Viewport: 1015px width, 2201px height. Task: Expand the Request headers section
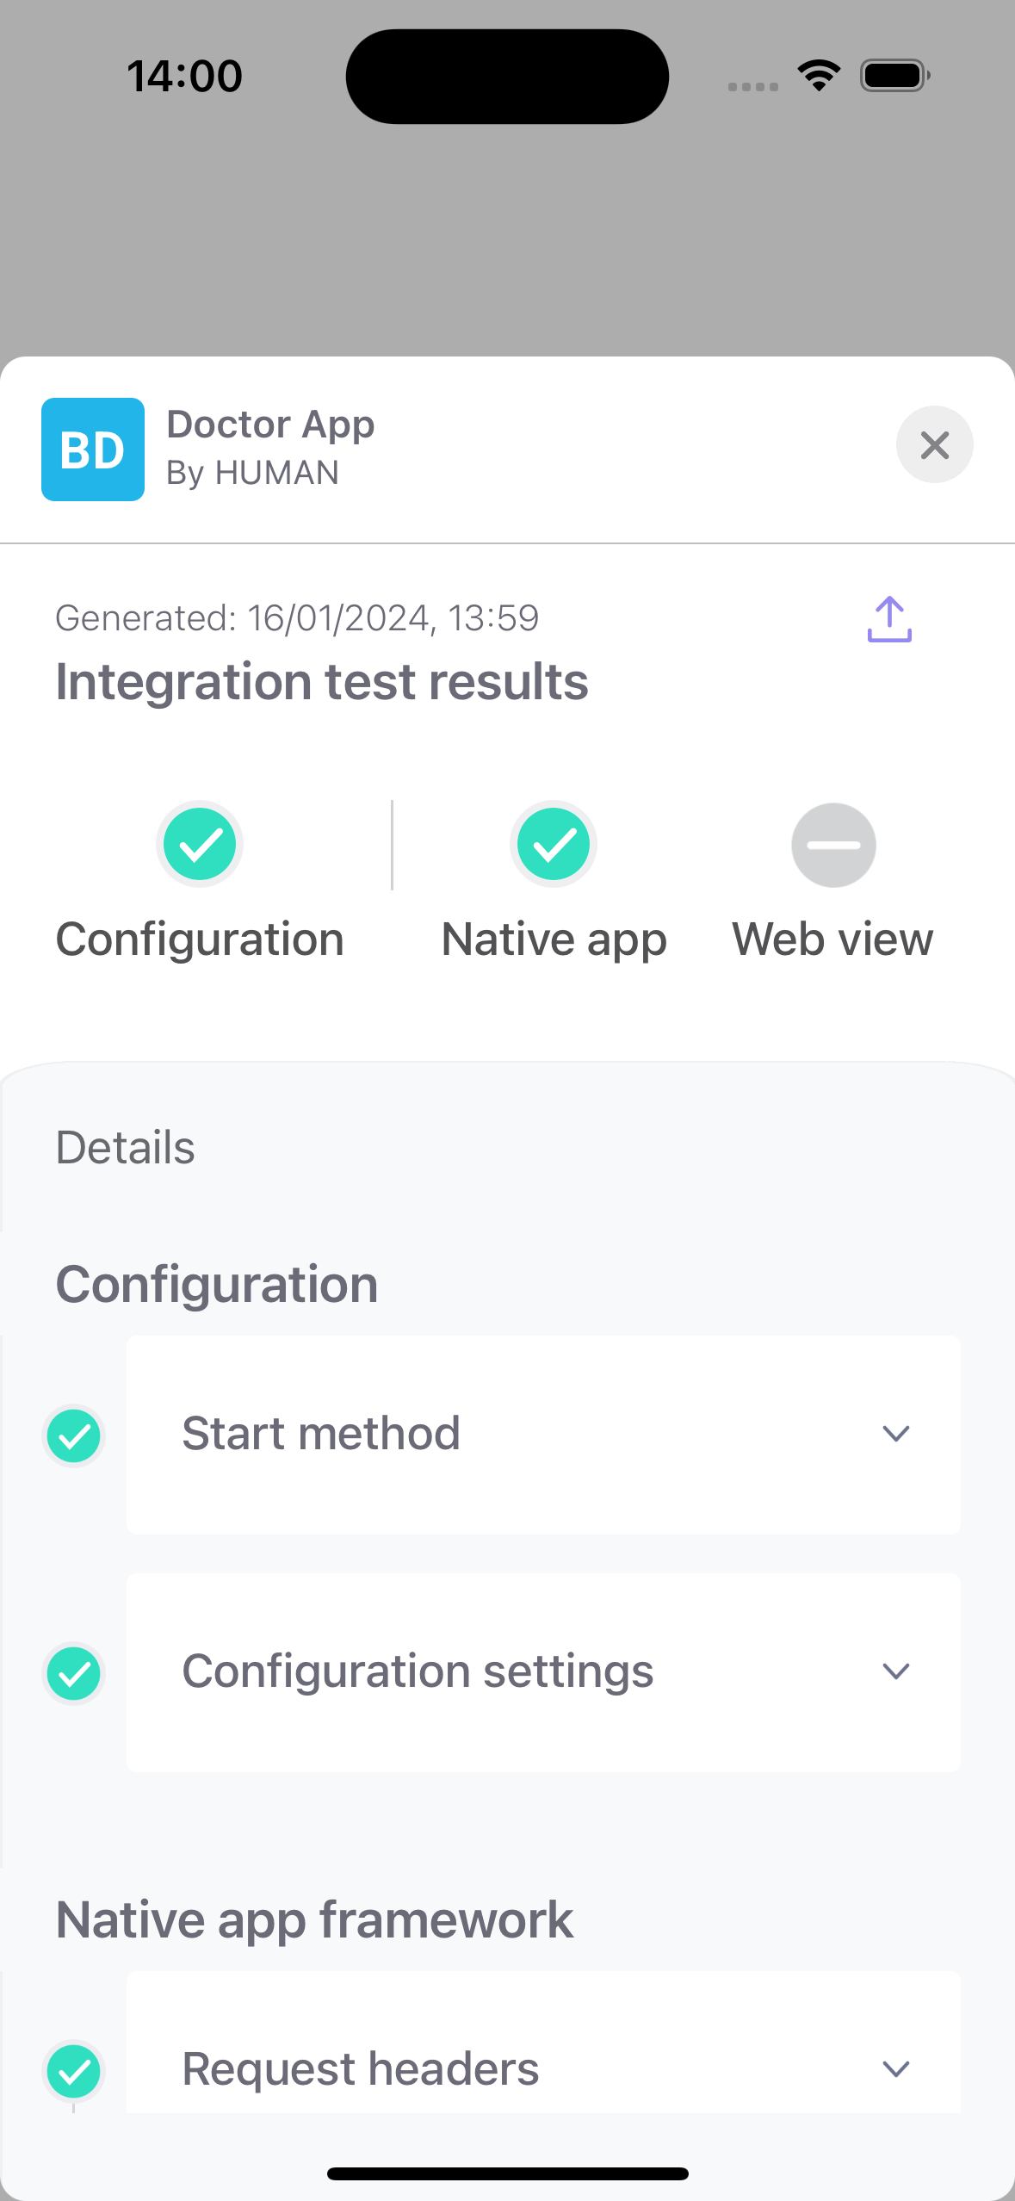(895, 2070)
